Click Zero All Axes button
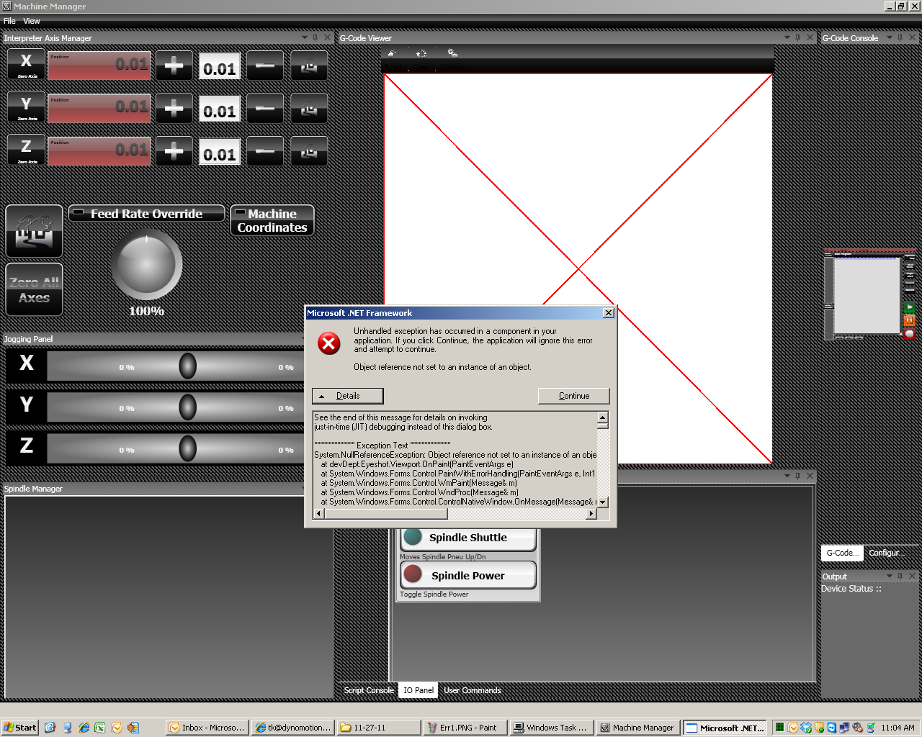This screenshot has width=922, height=737. 34,290
